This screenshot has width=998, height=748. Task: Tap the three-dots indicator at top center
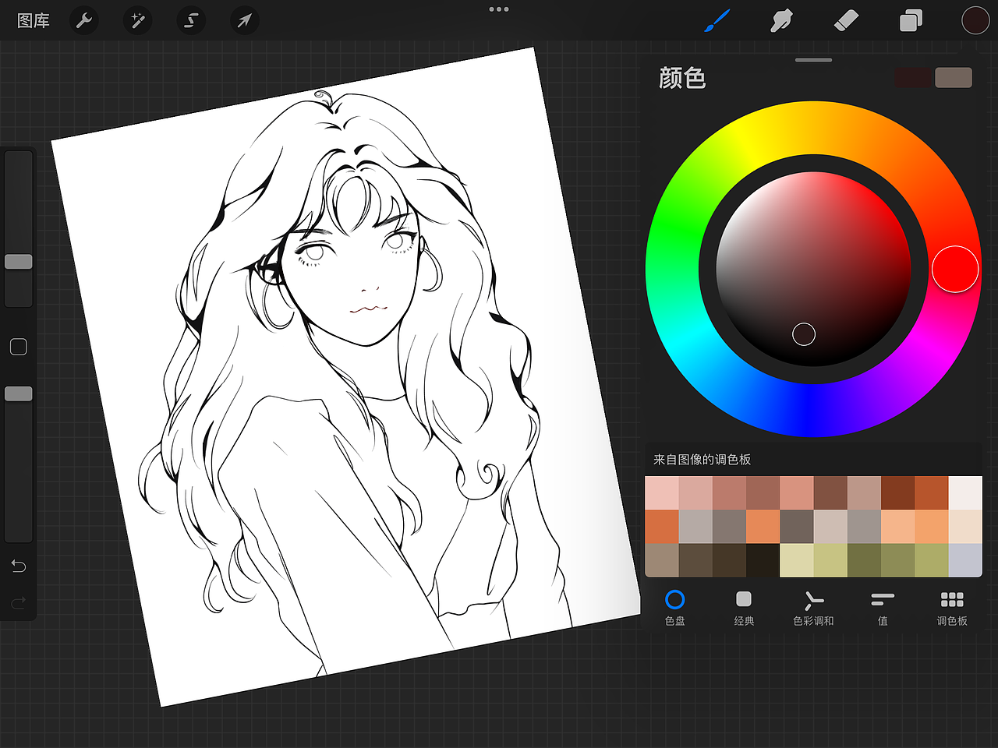click(499, 9)
